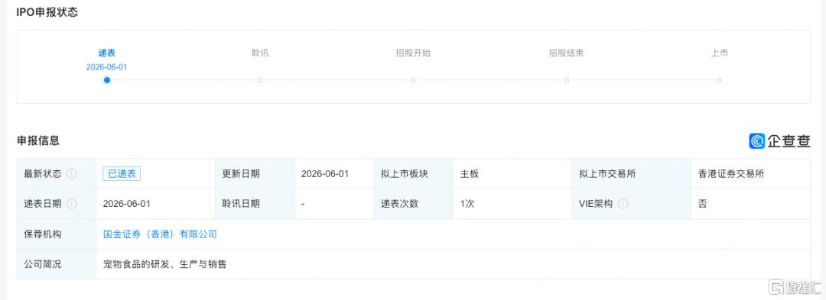The height and width of the screenshot is (300, 826).
Task: Click the 最新状态 label cell
Action: pyautogui.click(x=57, y=174)
